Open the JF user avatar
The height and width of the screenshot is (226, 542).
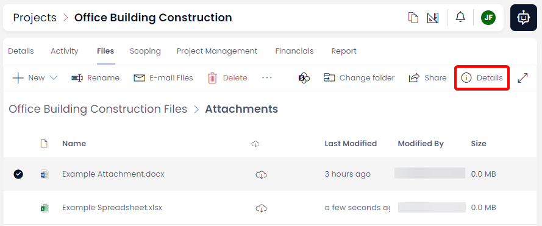488,18
